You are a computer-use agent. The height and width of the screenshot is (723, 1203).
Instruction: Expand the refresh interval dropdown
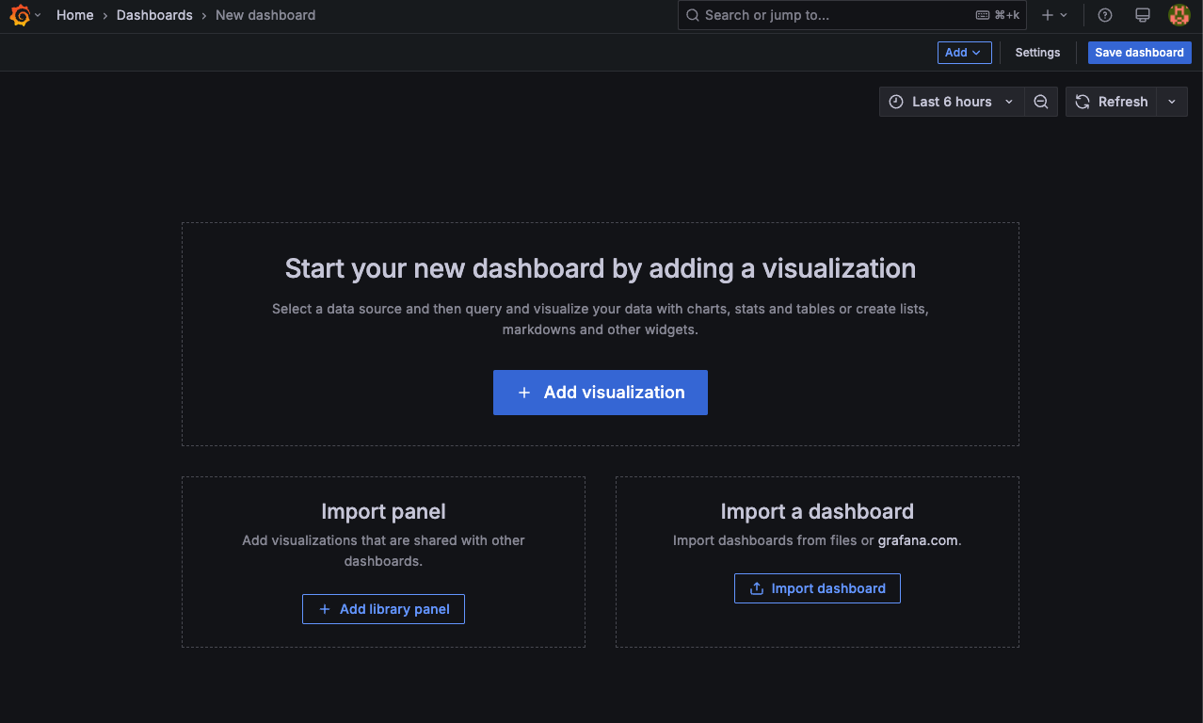[x=1172, y=102]
